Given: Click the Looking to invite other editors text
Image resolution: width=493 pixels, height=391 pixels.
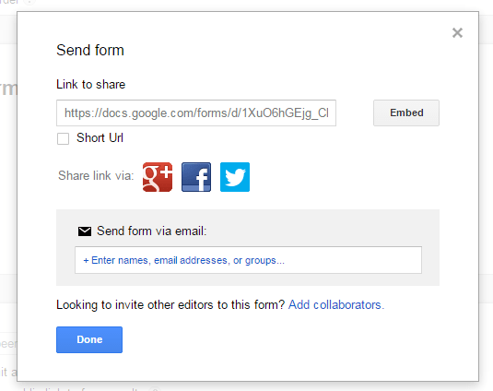Looking at the screenshot, I should tap(170, 305).
